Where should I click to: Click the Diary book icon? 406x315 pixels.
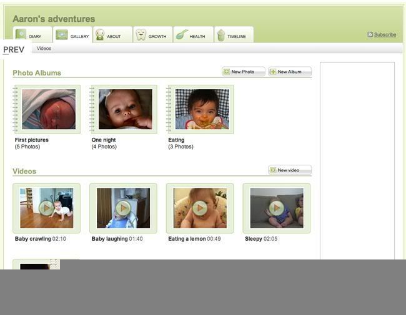(21, 34)
